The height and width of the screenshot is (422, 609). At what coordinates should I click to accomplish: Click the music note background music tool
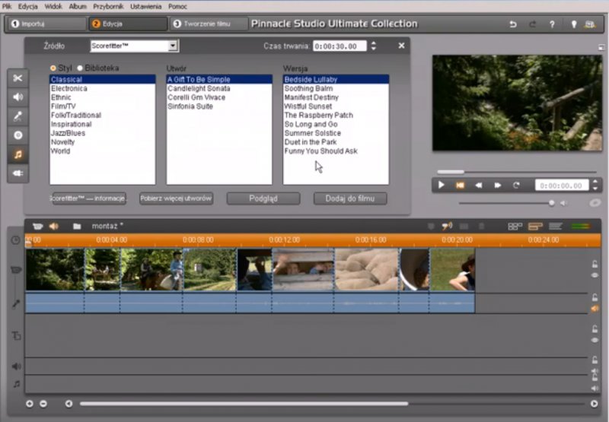tap(18, 154)
